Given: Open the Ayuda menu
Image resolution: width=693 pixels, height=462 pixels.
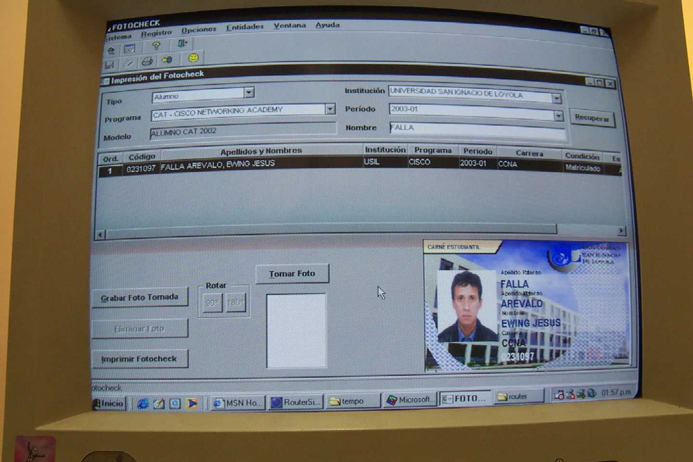Looking at the screenshot, I should click(x=328, y=25).
